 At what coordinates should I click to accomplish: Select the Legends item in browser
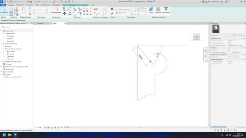click(8, 64)
